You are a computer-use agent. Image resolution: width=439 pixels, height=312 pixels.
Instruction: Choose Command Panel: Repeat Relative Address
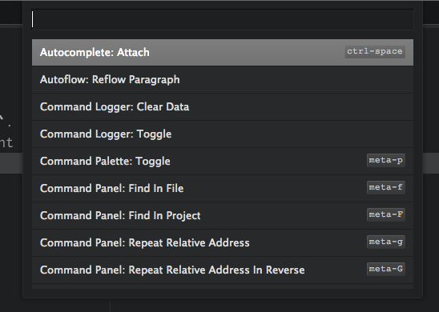click(x=223, y=242)
